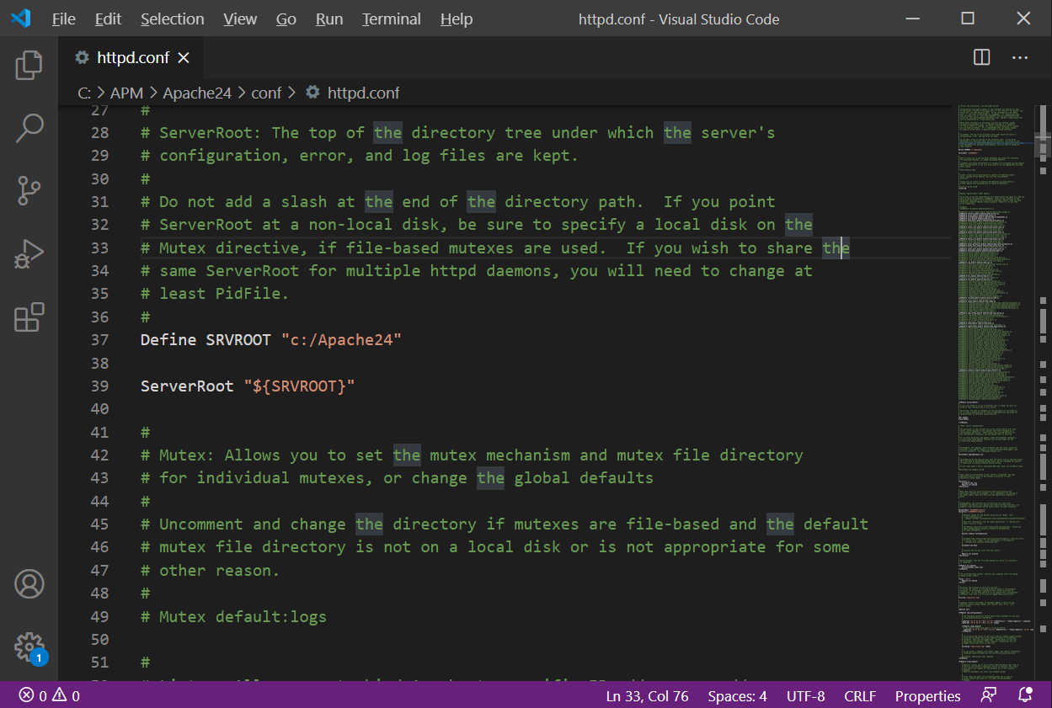Open the File menu
The width and height of the screenshot is (1052, 708).
[63, 19]
